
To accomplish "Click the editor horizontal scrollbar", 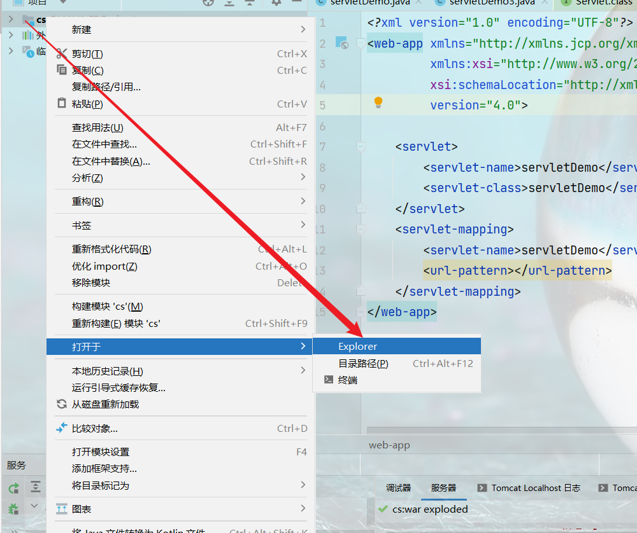I will point(502,430).
